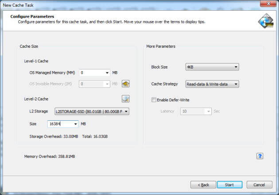Click the Block Size label

coord(159,67)
